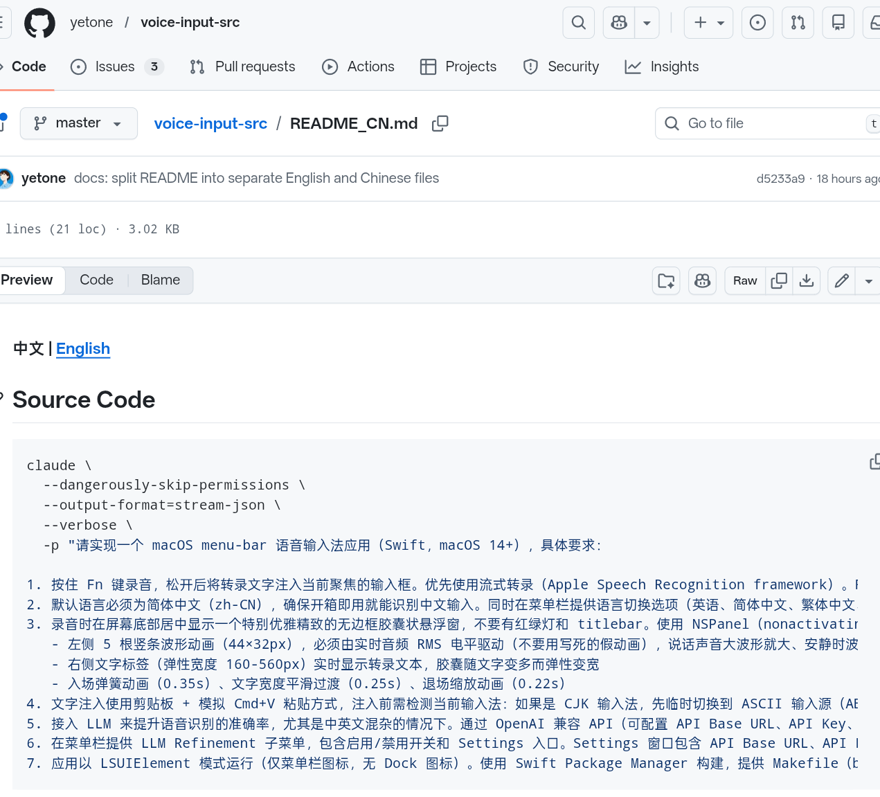
Task: Go to the Actions tab
Action: 358,66
